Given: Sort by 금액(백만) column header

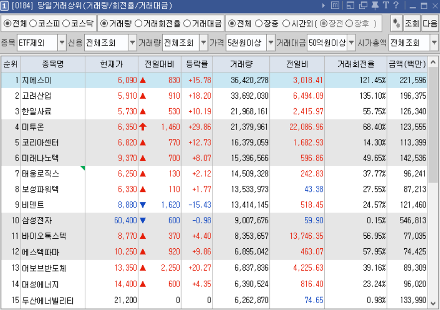Looking at the screenshot, I should [407, 64].
